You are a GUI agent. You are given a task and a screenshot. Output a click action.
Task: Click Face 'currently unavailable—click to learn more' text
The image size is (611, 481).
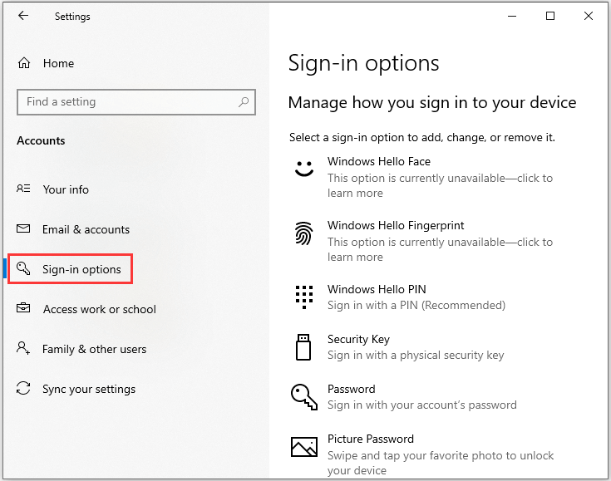440,185
